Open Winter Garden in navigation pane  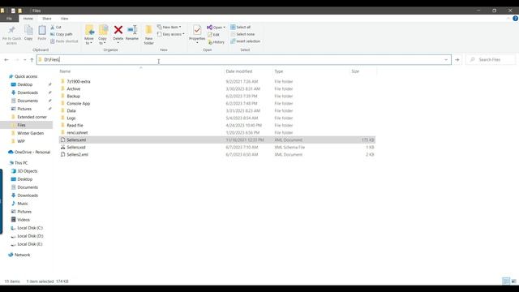[x=30, y=133]
